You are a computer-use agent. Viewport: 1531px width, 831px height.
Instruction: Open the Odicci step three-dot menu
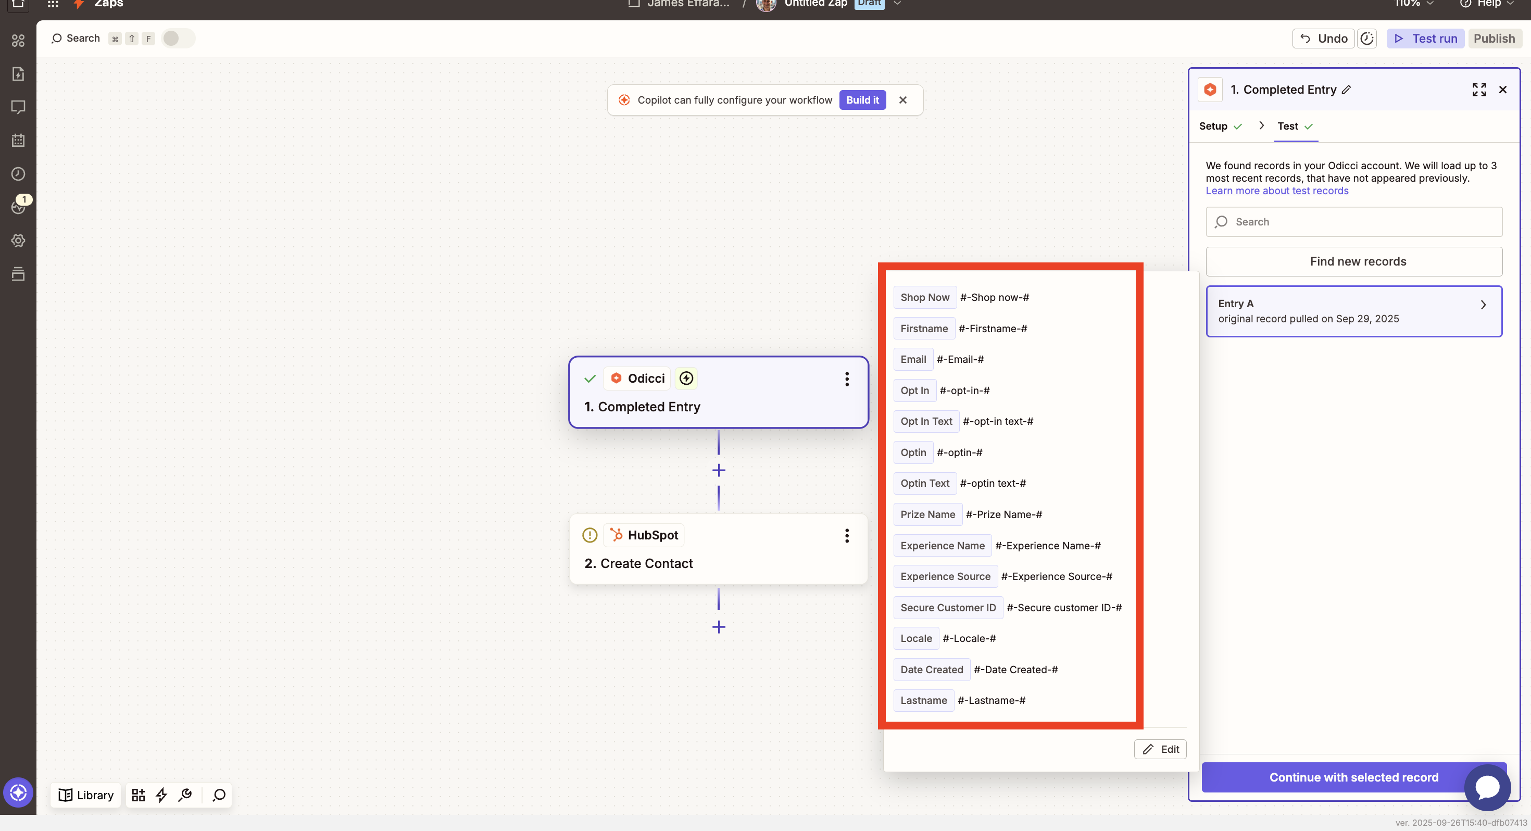pos(846,379)
